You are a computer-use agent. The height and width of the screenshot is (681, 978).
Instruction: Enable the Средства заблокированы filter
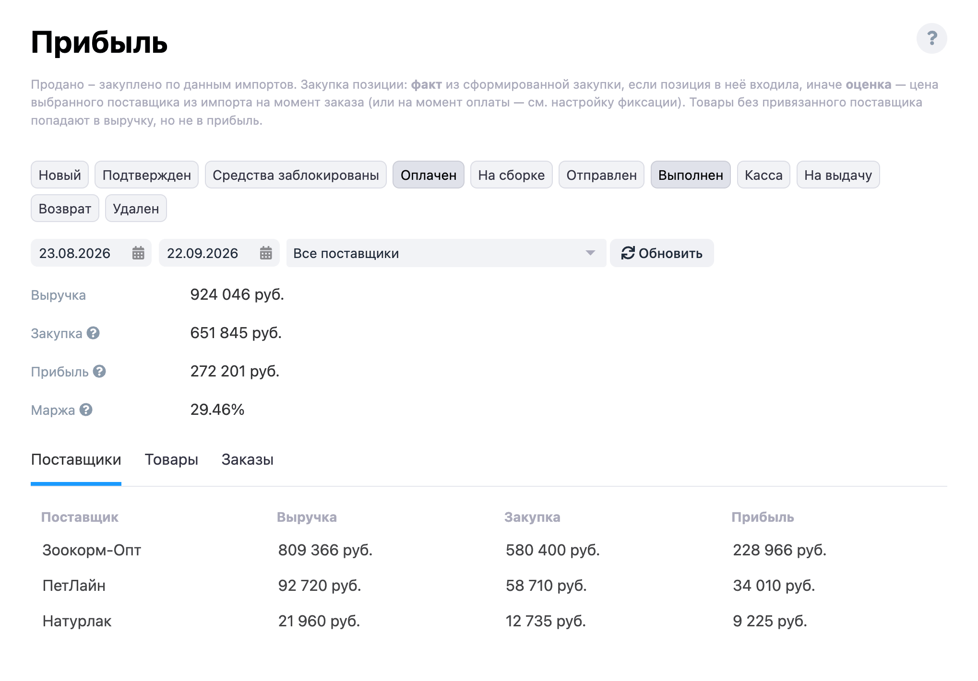point(296,175)
